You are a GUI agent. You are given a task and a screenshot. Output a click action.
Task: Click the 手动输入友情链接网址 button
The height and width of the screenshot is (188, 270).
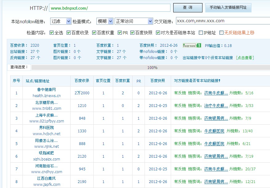(228, 7)
